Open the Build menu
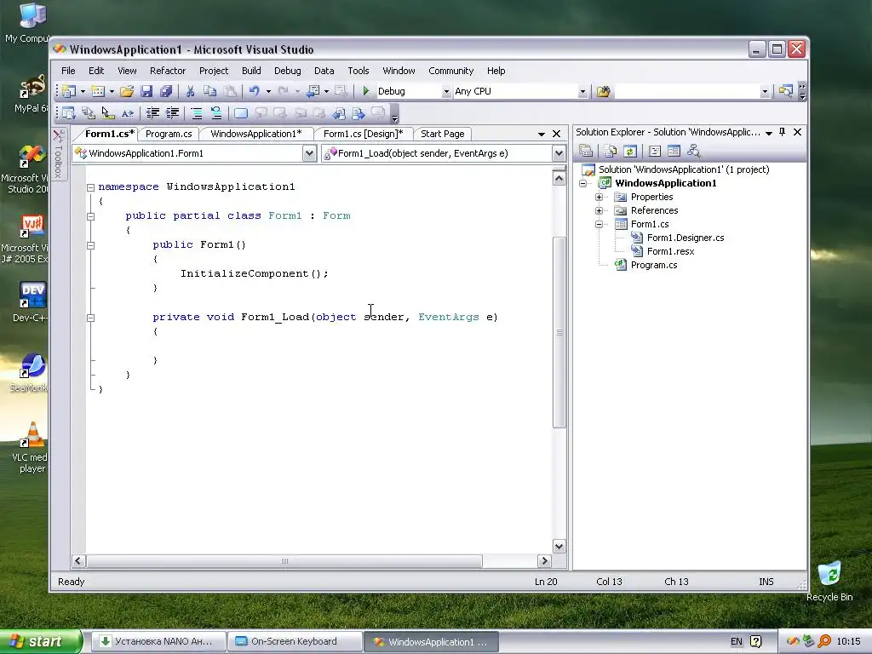Screen dimensions: 872x654 click(x=251, y=71)
